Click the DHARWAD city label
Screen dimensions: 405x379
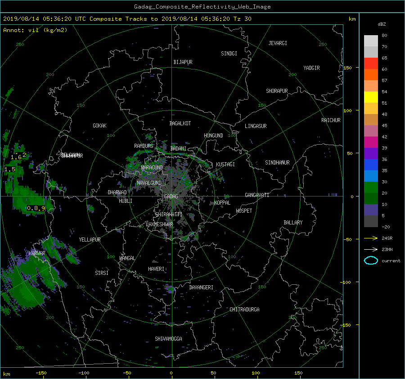click(x=117, y=192)
